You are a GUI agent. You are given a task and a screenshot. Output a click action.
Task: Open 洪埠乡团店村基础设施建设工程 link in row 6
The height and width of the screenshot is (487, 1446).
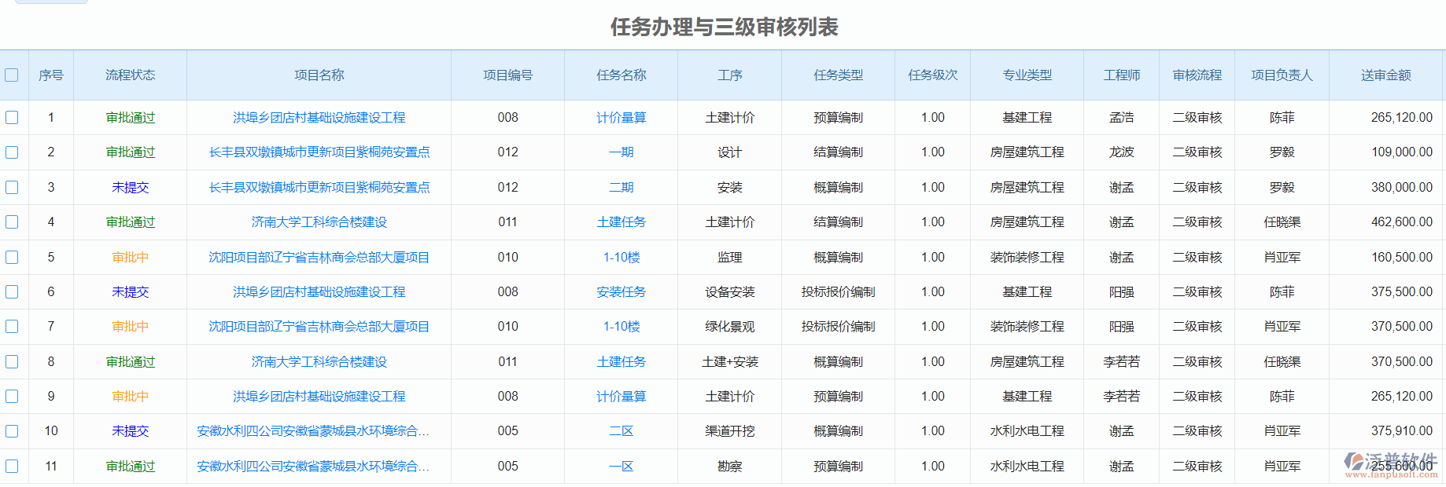pyautogui.click(x=319, y=291)
